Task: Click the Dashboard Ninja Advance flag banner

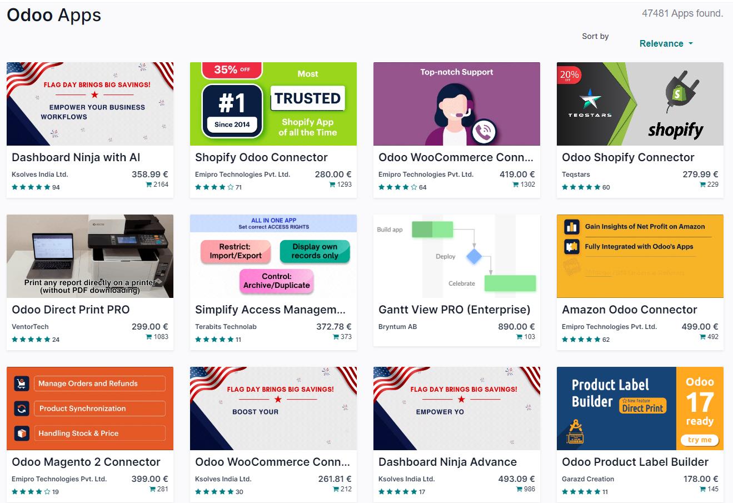Action: click(x=457, y=409)
